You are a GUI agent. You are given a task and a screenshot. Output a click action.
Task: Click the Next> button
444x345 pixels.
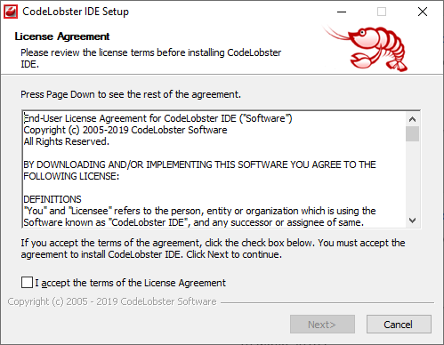pyautogui.click(x=322, y=325)
